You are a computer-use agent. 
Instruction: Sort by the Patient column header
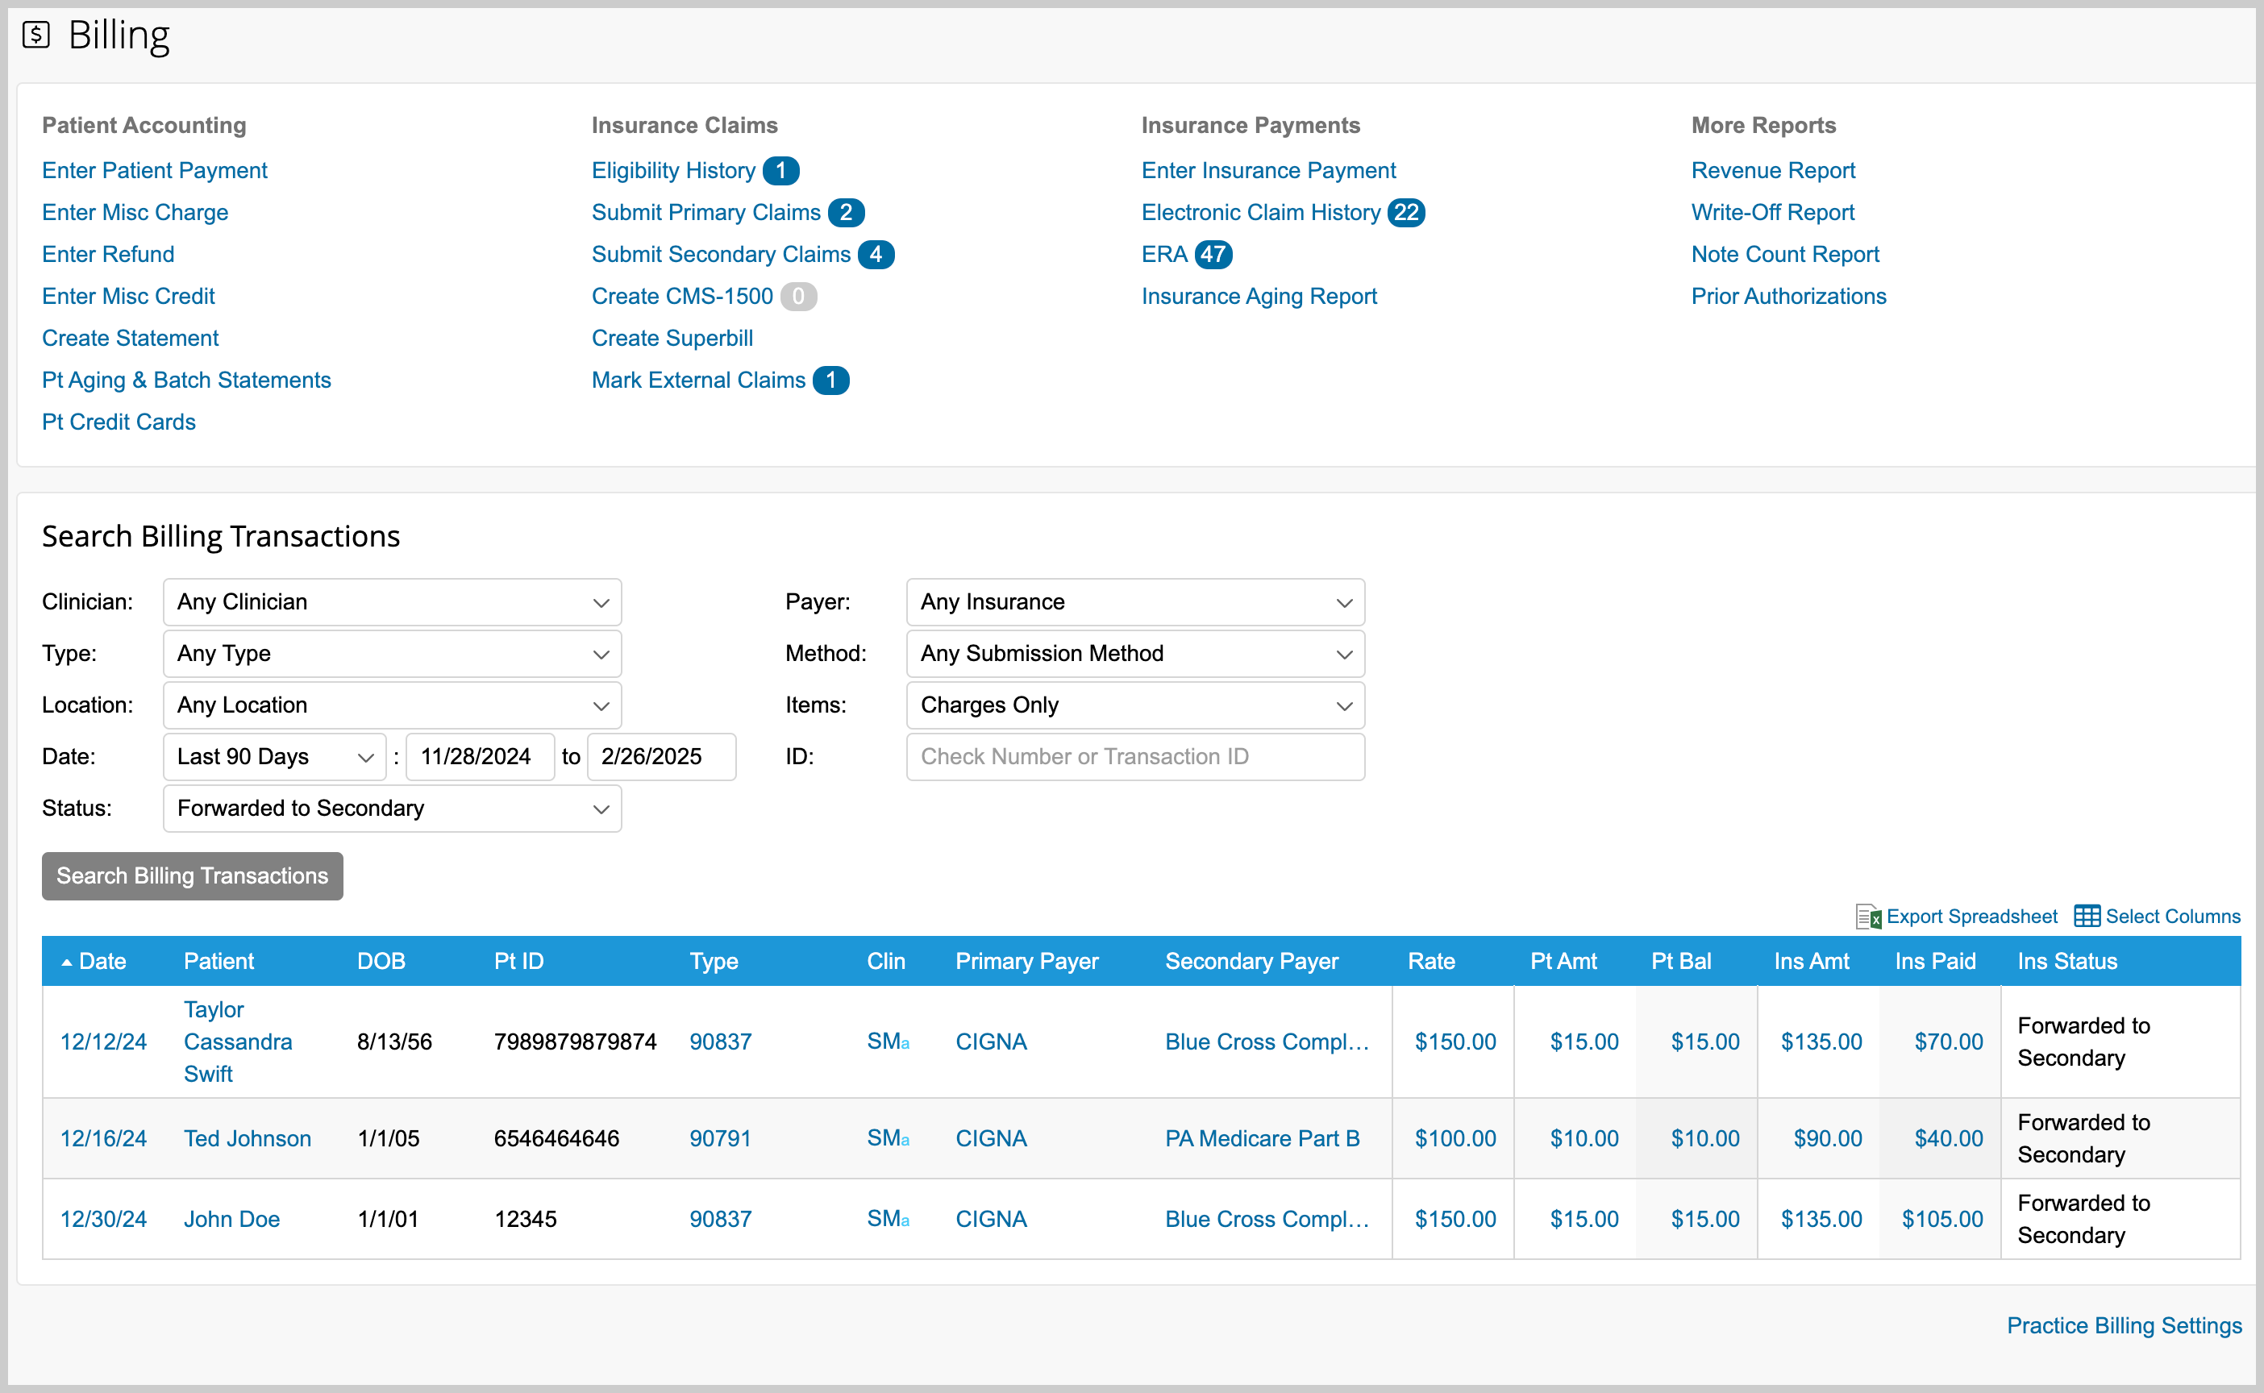pos(218,962)
